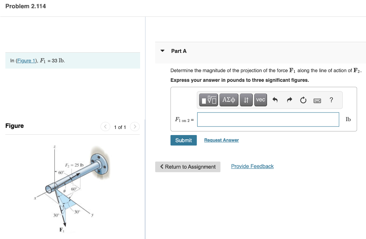Viewport: 366px width, 239px height.
Task: Reset the answer field using the circular arrow
Action: coord(303,100)
